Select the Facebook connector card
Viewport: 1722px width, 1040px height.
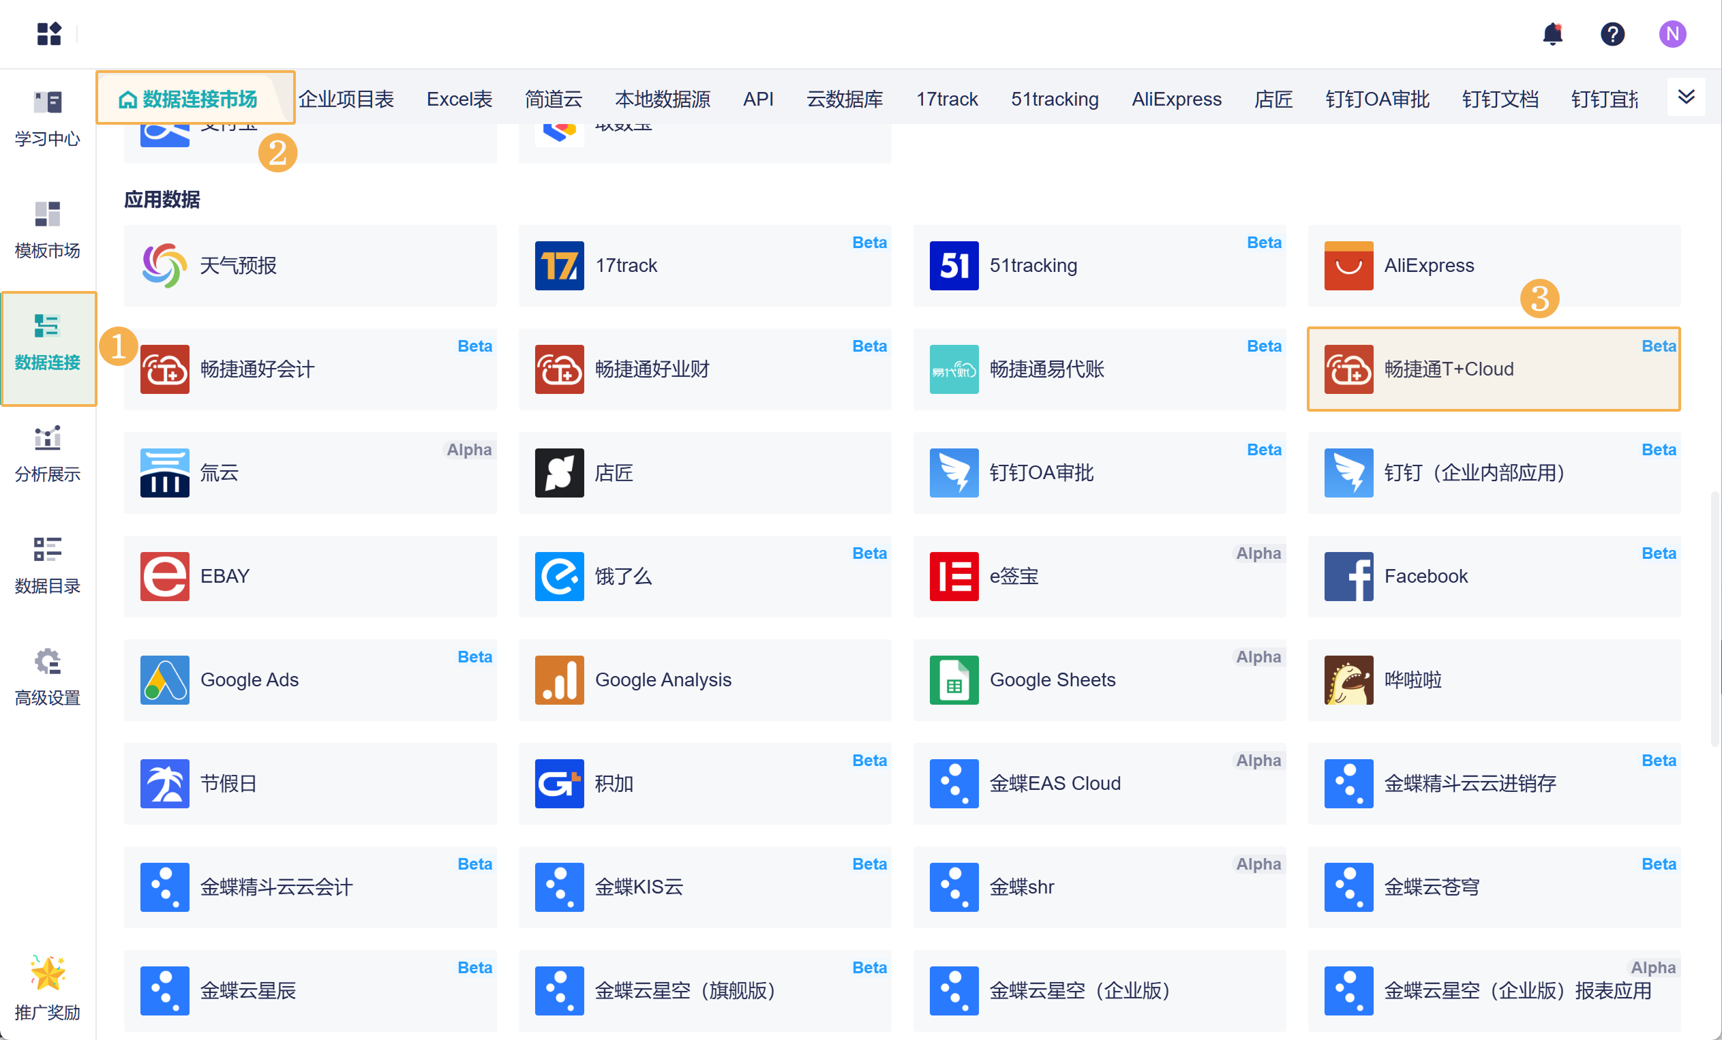click(x=1493, y=577)
